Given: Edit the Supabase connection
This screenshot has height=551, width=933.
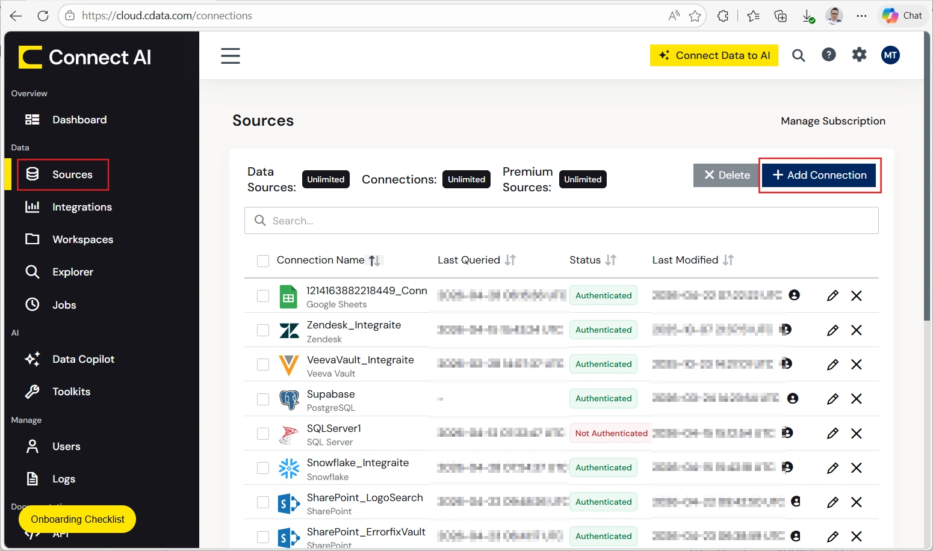Looking at the screenshot, I should [x=832, y=398].
